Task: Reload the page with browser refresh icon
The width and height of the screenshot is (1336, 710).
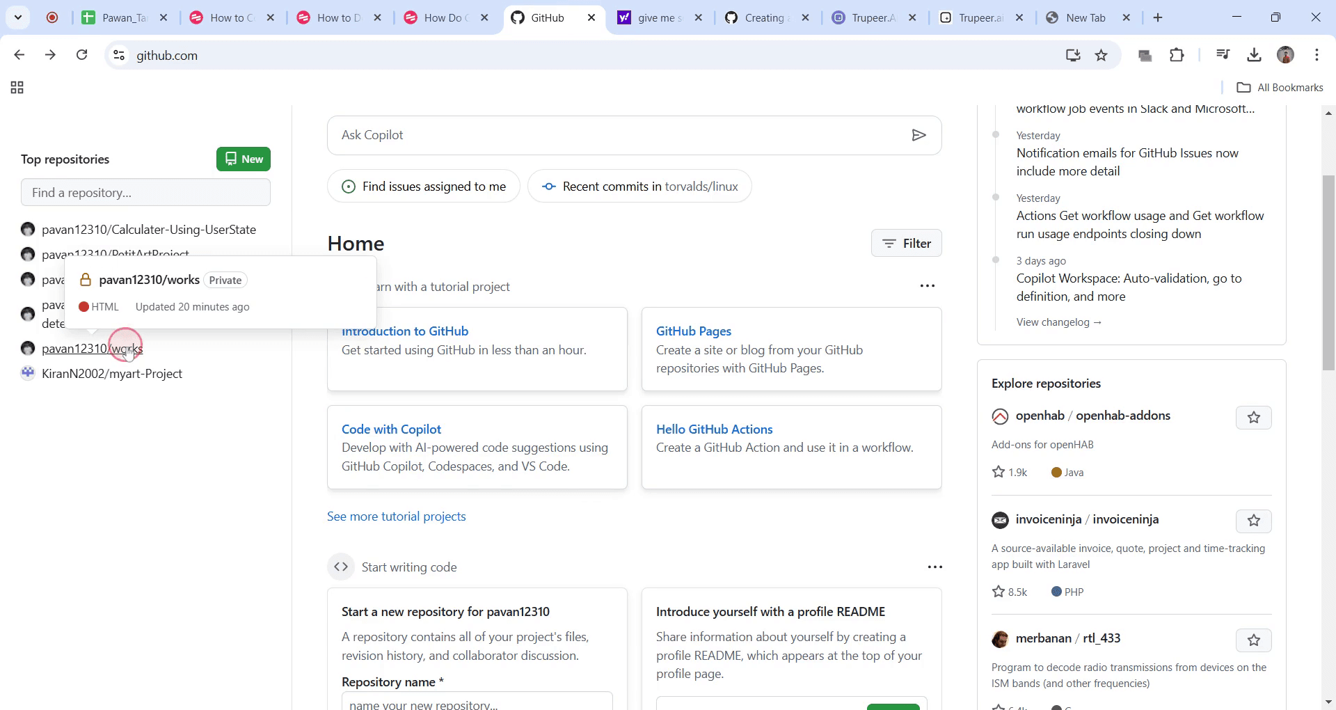Action: pyautogui.click(x=81, y=55)
